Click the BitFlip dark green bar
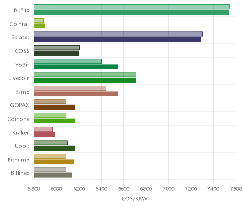The image size is (243, 207). pyautogui.click(x=131, y=12)
